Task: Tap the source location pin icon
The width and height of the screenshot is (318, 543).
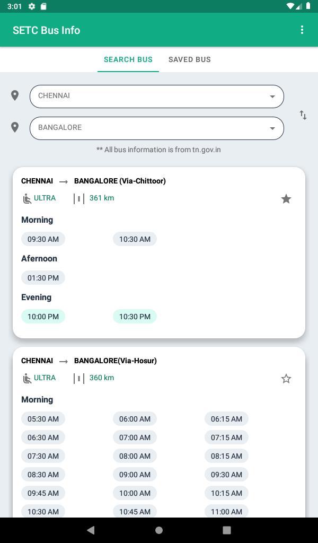Action: tap(15, 95)
